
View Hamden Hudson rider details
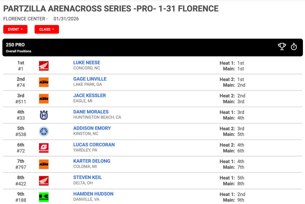tap(93, 194)
